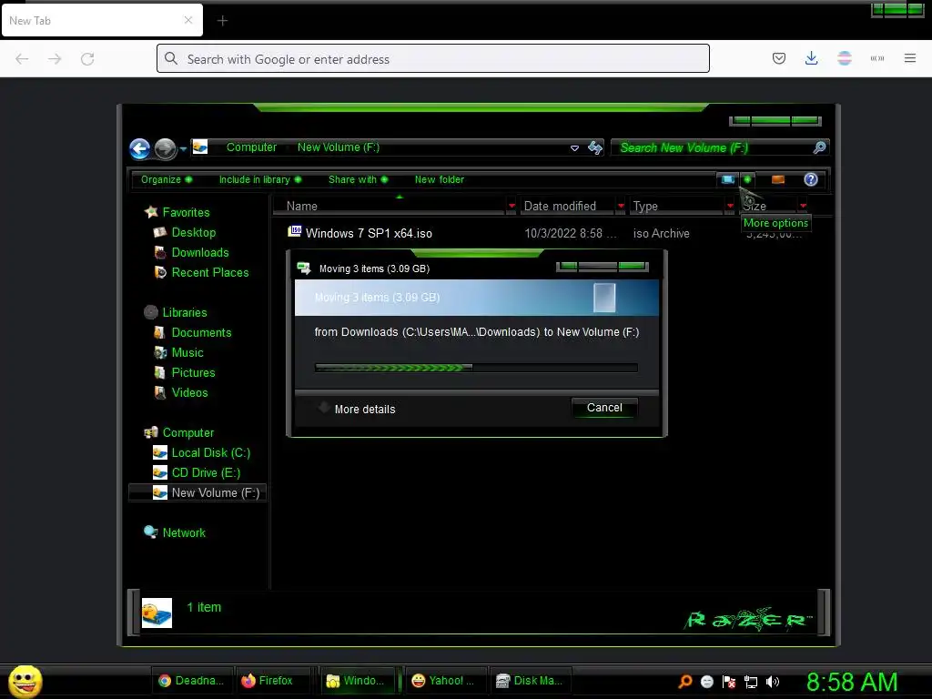Open Downloads in Favorites
This screenshot has width=932, height=699.
click(200, 253)
